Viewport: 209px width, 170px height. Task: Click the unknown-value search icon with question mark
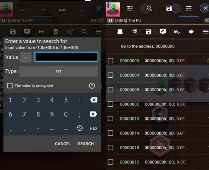click(70, 32)
